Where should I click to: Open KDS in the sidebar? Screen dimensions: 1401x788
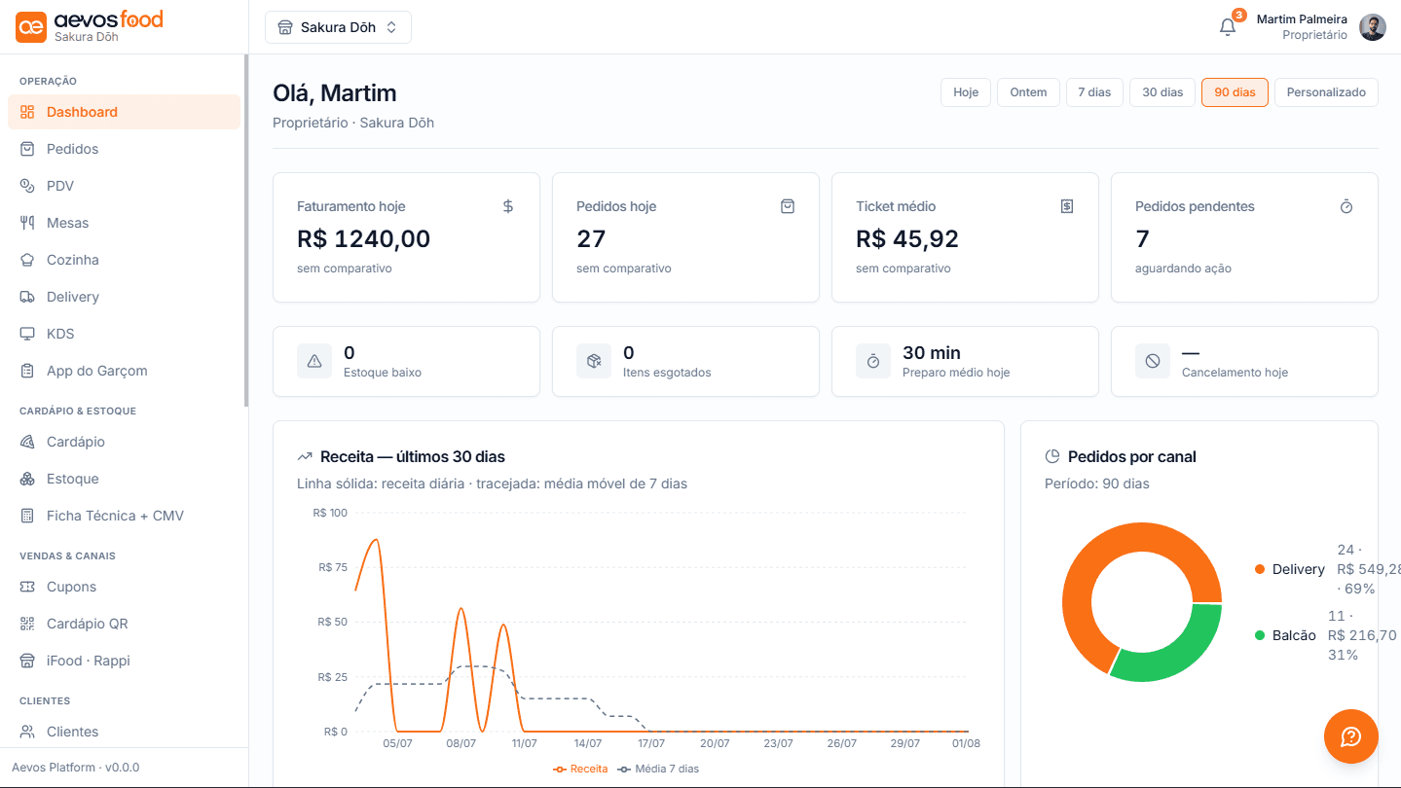[x=124, y=334]
